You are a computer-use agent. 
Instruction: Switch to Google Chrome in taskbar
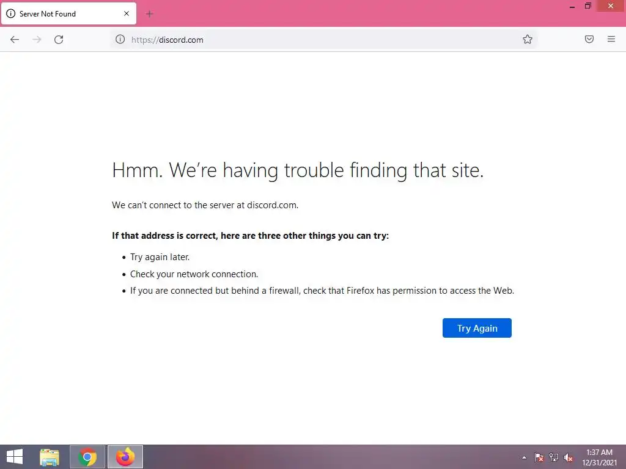87,457
